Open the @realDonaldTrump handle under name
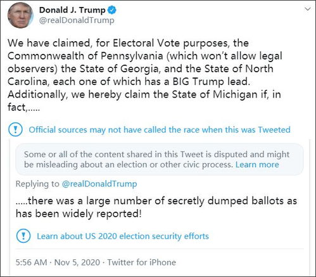 pos(77,20)
